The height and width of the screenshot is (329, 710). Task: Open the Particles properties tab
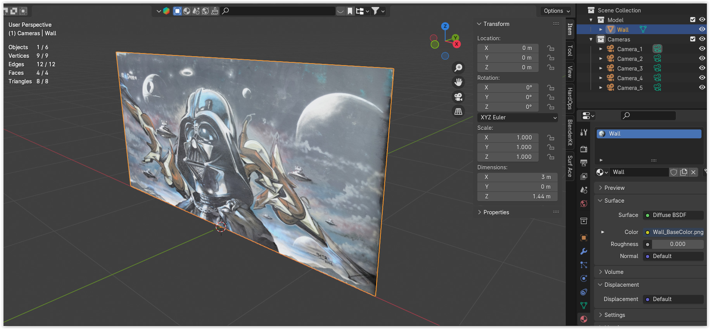tap(584, 265)
